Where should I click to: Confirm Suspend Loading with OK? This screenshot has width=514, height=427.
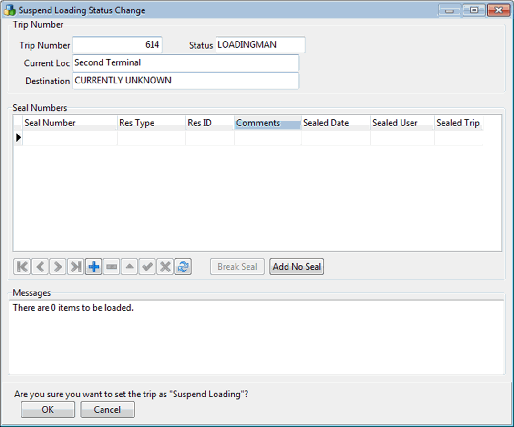click(x=48, y=410)
